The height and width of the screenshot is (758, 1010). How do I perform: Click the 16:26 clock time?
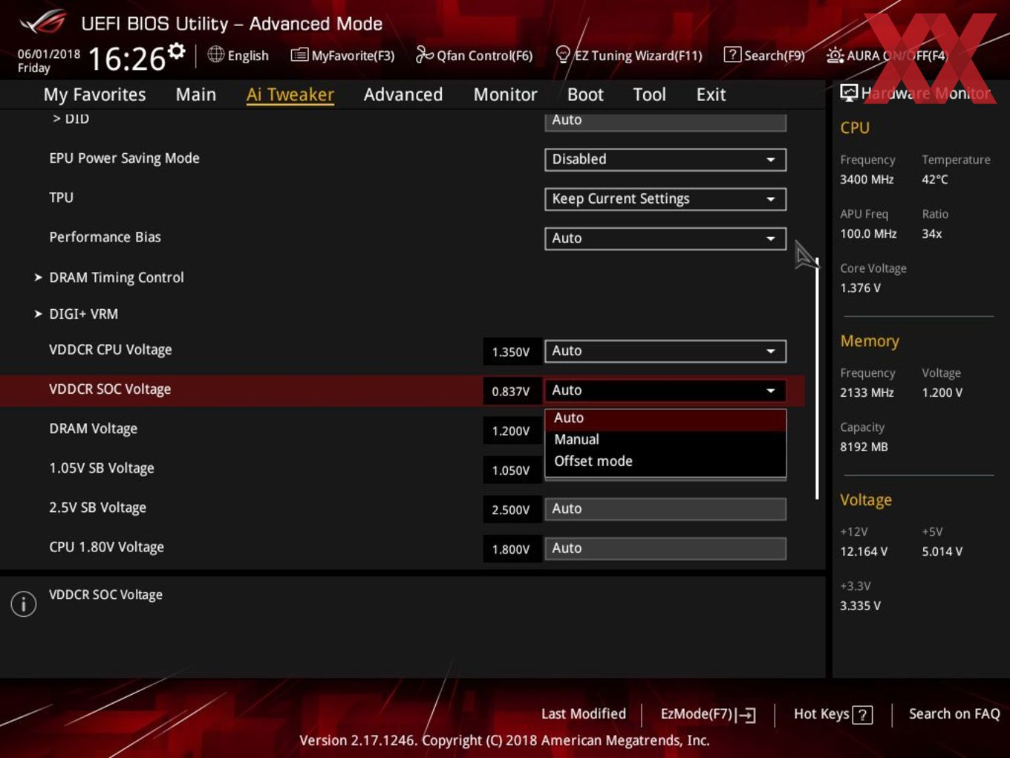(126, 59)
